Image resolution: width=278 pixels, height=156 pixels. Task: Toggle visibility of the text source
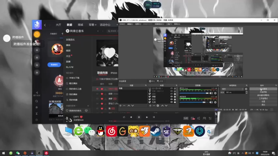pyautogui.click(x=171, y=91)
